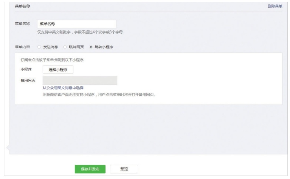Image resolution: width=290 pixels, height=179 pixels.
Task: Select the 发送消息 radio button
Action: tap(39, 47)
